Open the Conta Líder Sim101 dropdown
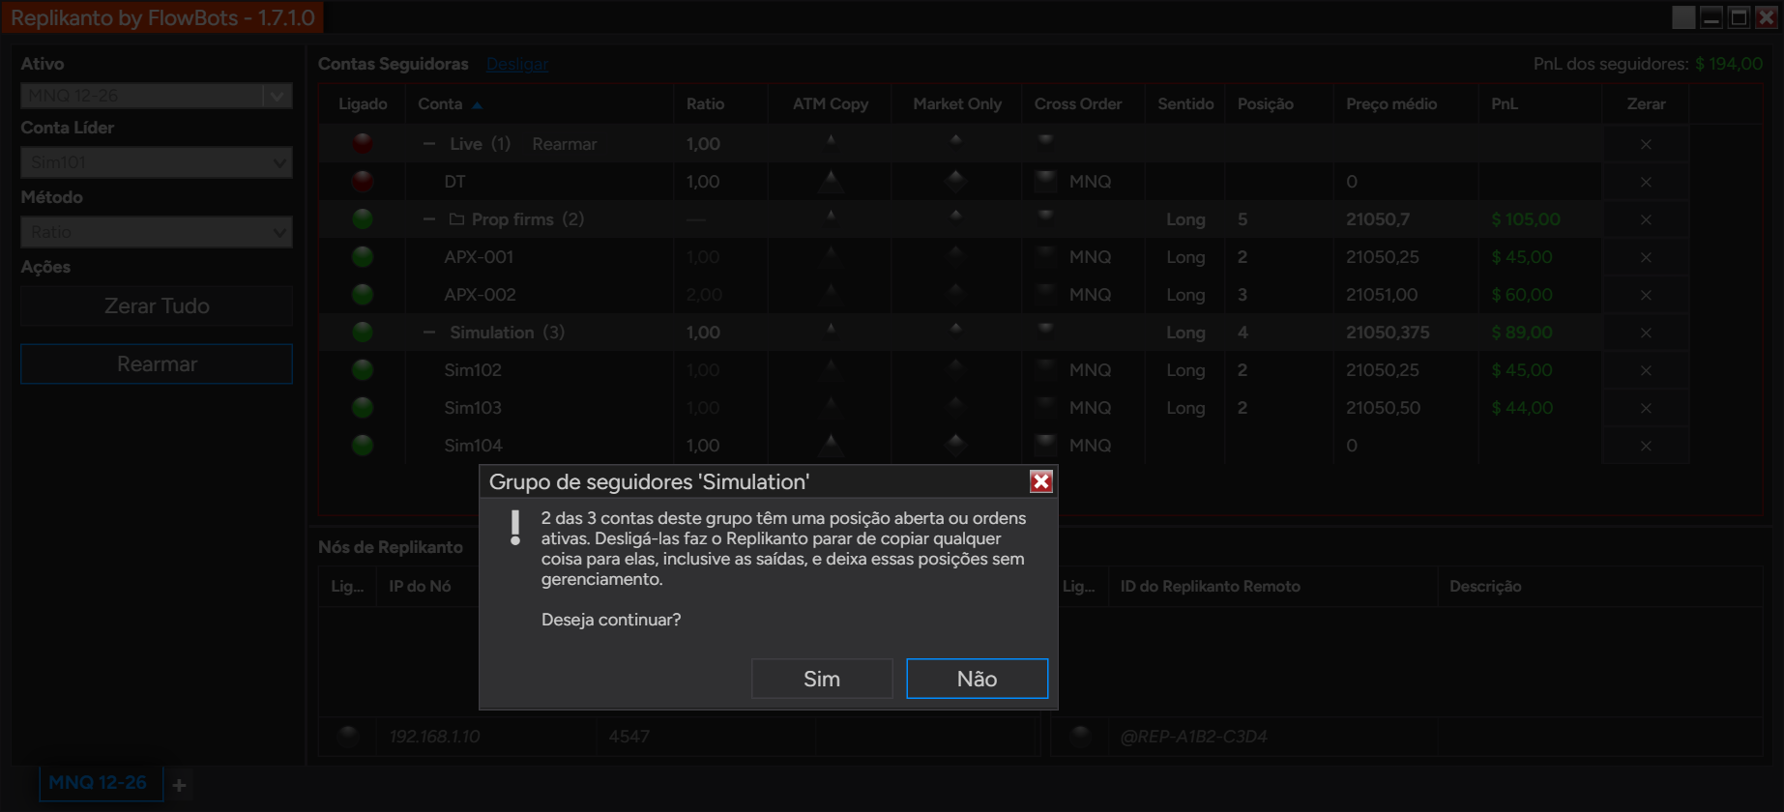 pos(157,162)
